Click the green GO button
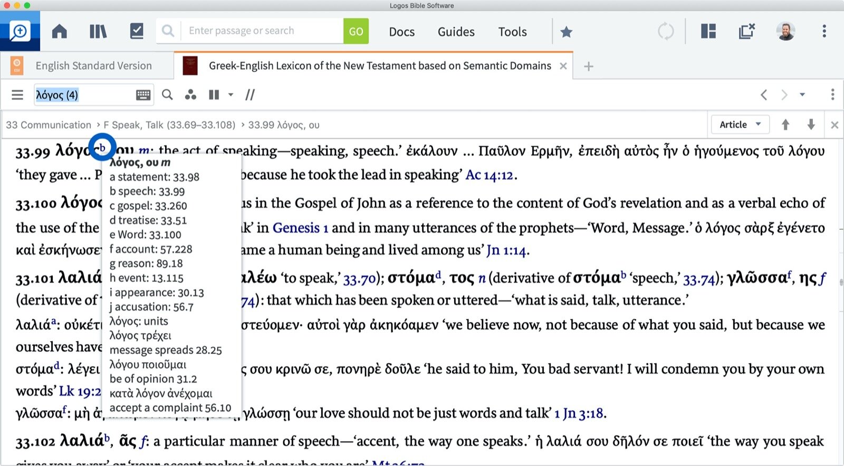 [x=356, y=32]
